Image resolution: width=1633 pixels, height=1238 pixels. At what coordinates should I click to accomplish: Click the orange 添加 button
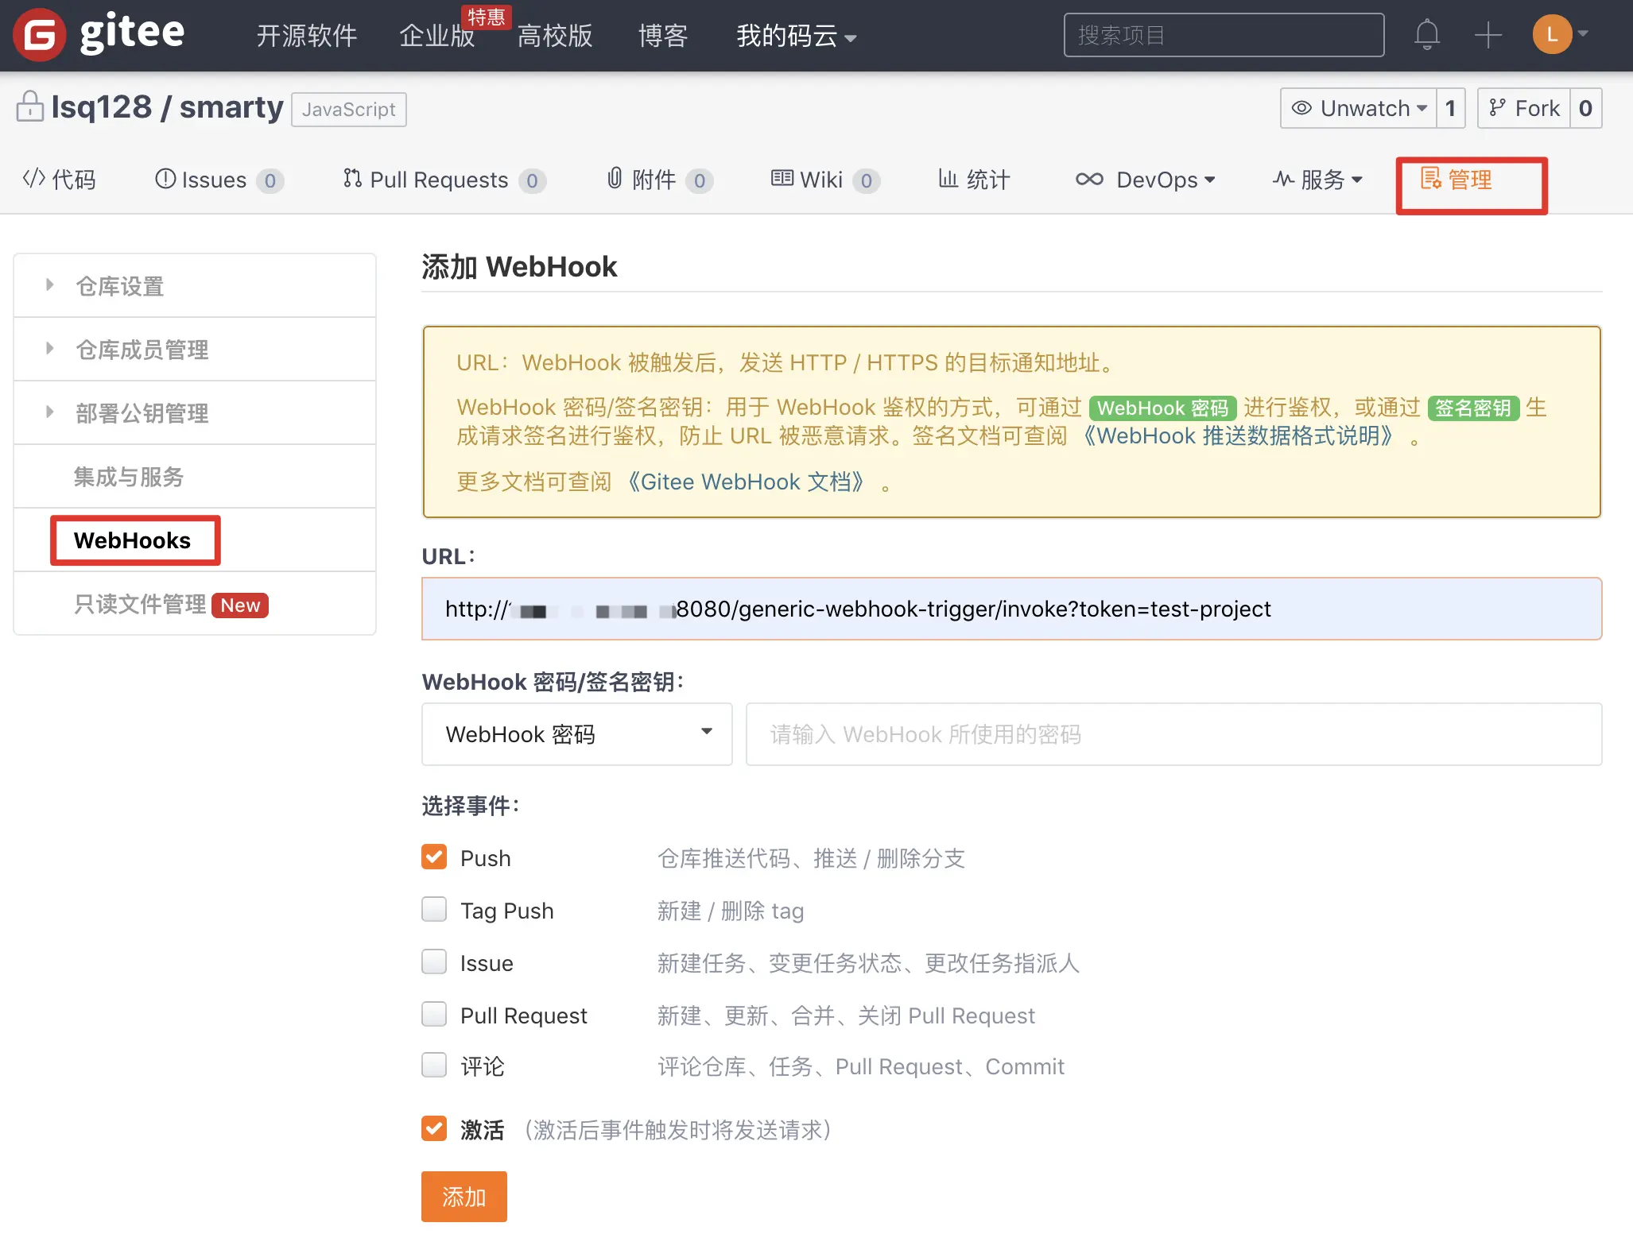tap(464, 1197)
